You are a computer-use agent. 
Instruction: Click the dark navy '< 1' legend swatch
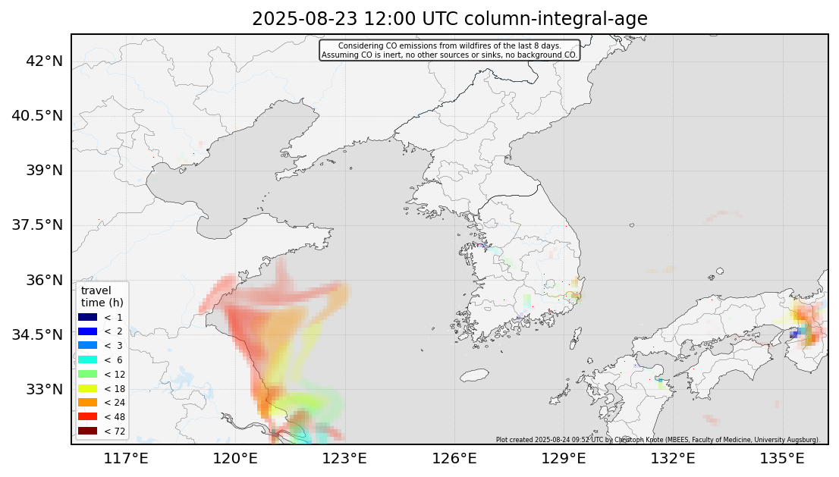(x=88, y=317)
